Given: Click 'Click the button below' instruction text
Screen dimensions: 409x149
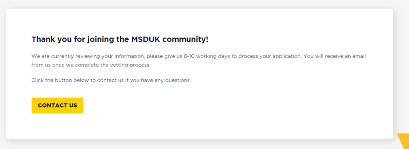Looking at the screenshot, I should [61, 80].
